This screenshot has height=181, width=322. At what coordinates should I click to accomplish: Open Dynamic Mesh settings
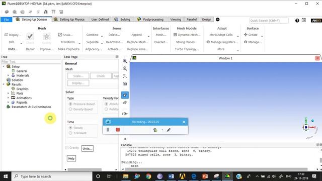click(187, 35)
